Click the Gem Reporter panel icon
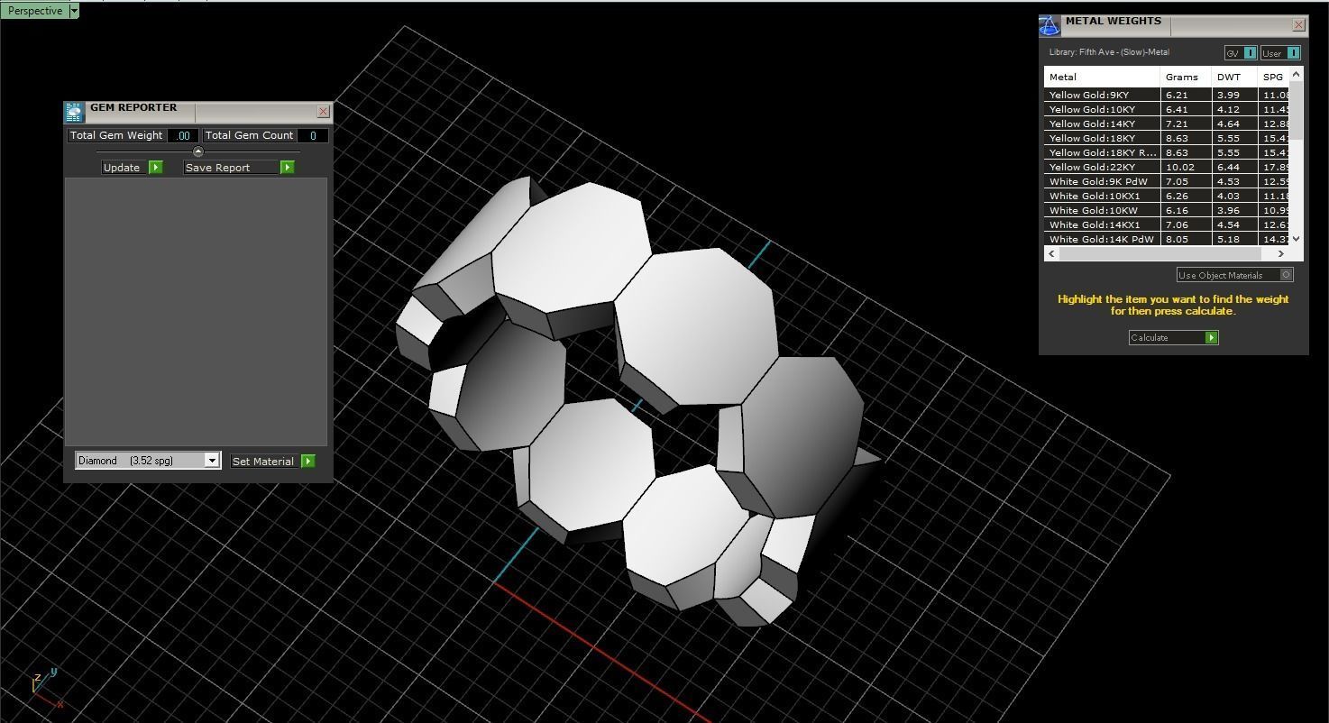Image resolution: width=1329 pixels, height=723 pixels. 74,113
